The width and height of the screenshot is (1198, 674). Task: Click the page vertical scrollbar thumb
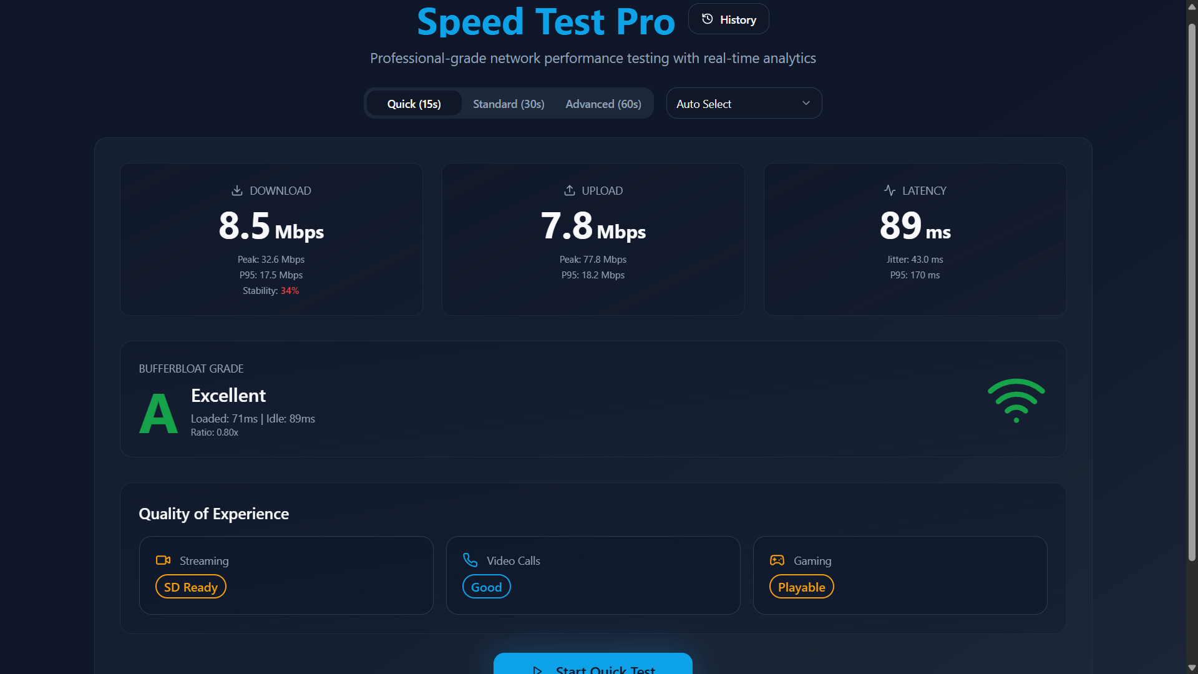point(1192,293)
